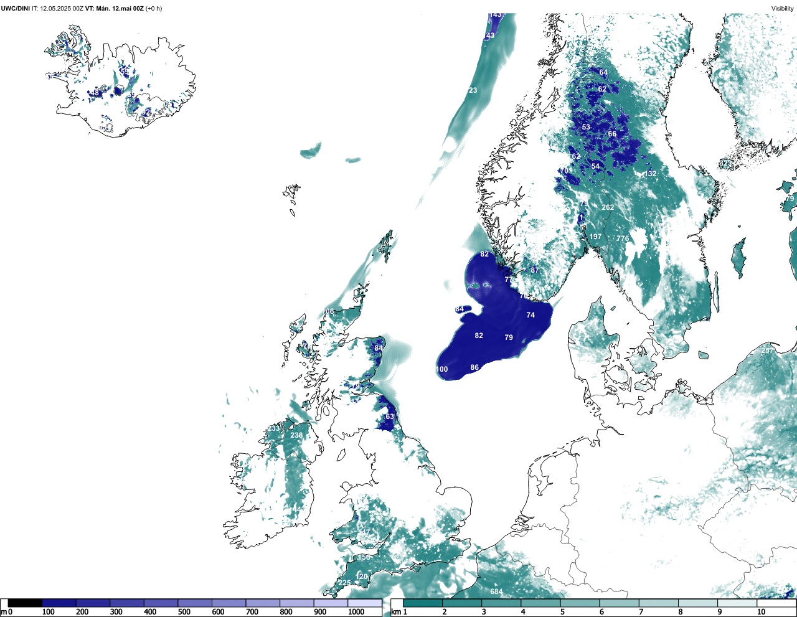
Task: Click the dark blue 100–200 m legend swatch
Action: pyautogui.click(x=59, y=603)
